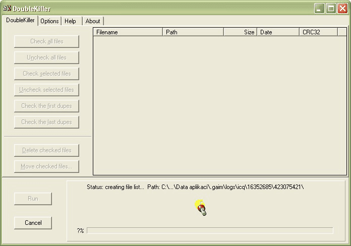Switch to the DoubleKiller tab
Viewport: 351px width, 246px height.
[20, 20]
